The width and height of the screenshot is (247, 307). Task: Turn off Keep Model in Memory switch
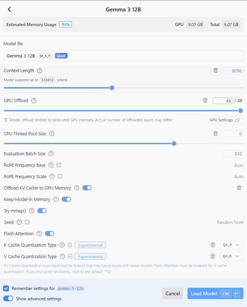66,199
